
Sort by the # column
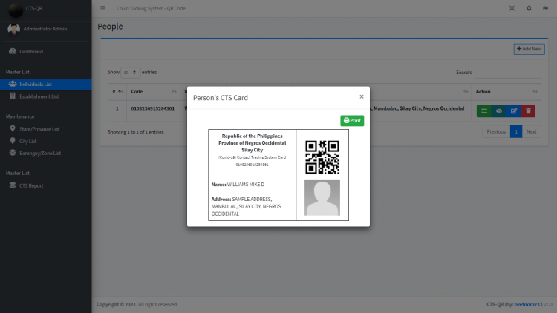click(x=117, y=91)
